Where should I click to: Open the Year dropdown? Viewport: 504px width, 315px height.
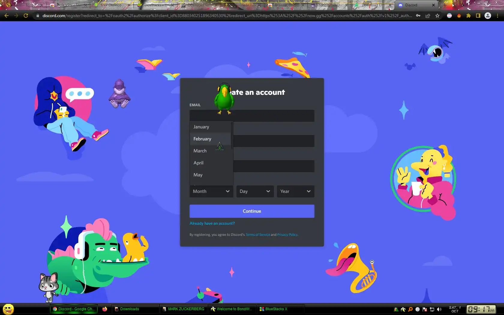click(295, 191)
